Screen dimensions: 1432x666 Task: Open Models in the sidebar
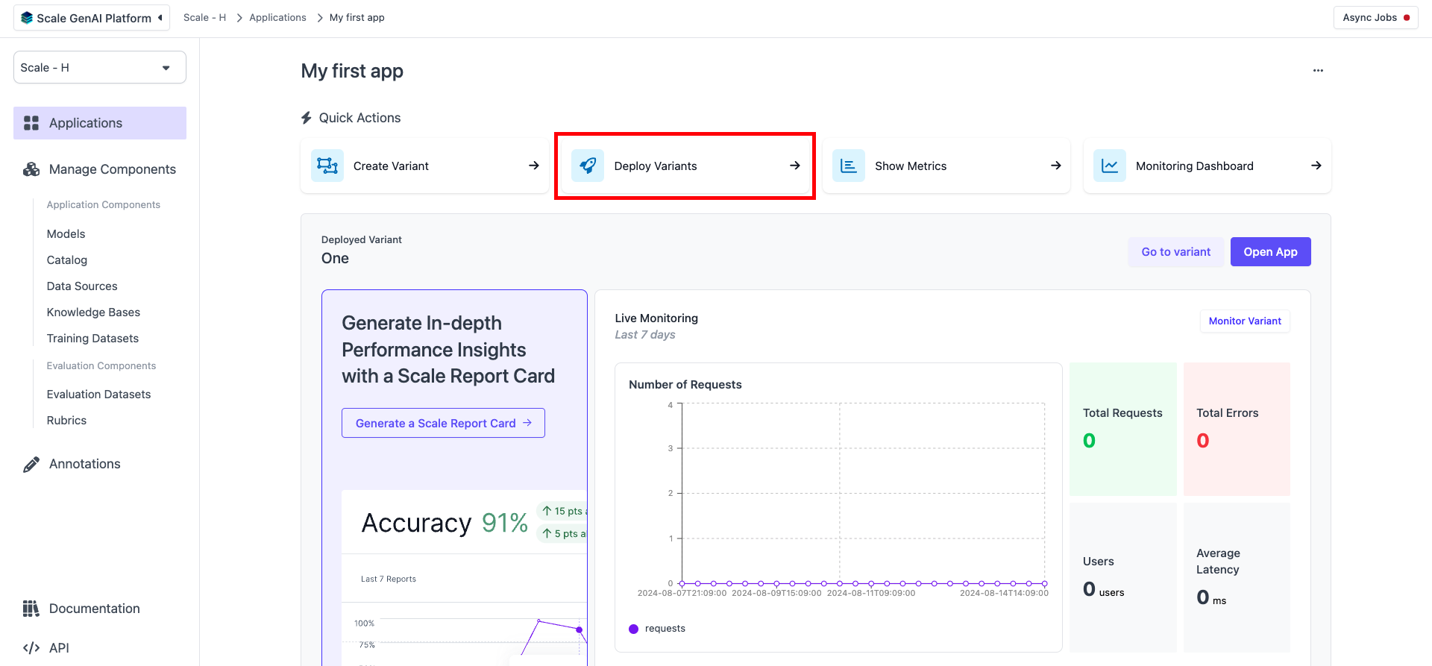click(x=66, y=234)
